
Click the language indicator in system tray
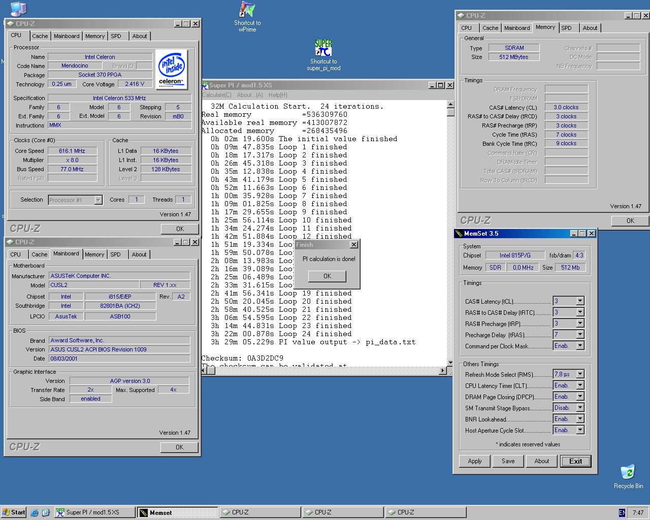tap(622, 512)
